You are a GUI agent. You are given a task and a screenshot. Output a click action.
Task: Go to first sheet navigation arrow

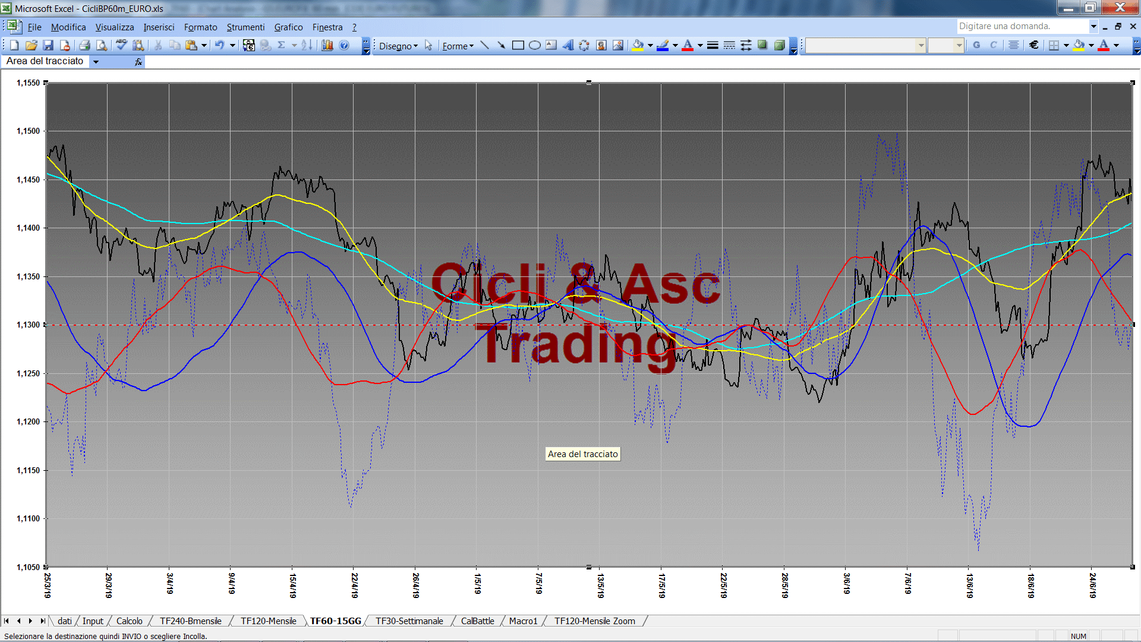[x=7, y=621]
